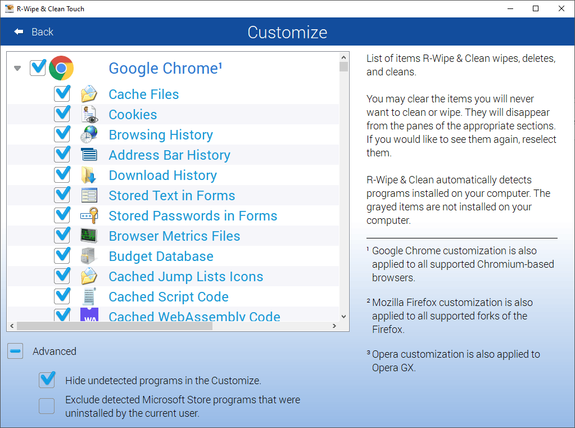Click the Customize page title
The height and width of the screenshot is (428, 575).
coord(287,32)
